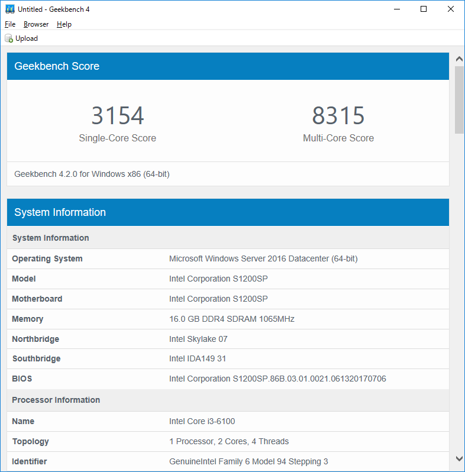
Task: Open the Help menu
Action: 64,24
